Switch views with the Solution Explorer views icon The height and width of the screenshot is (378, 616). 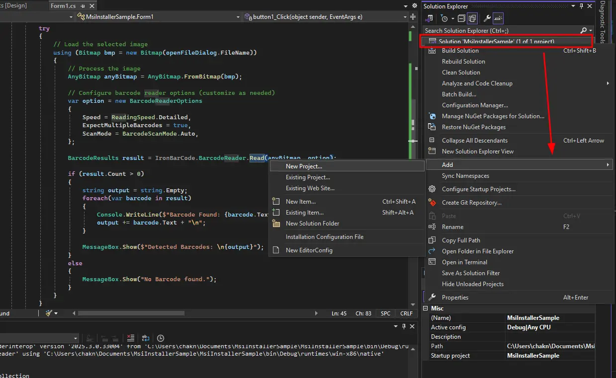pos(429,18)
